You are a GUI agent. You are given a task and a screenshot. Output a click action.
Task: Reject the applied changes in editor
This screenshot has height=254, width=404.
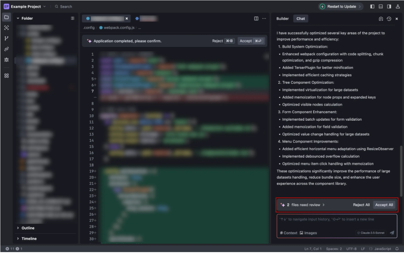point(223,41)
